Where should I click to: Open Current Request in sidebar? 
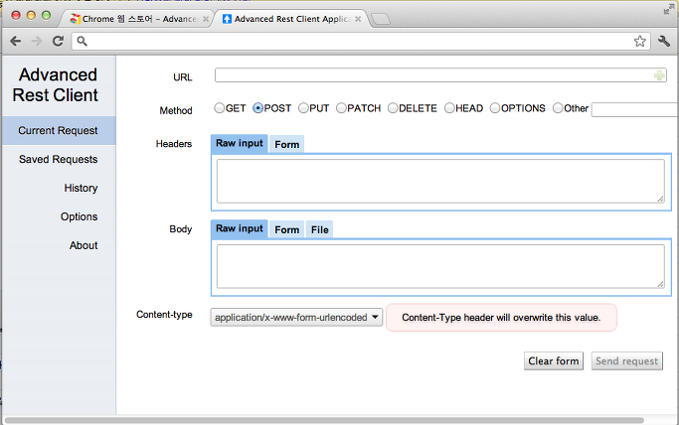tap(59, 130)
